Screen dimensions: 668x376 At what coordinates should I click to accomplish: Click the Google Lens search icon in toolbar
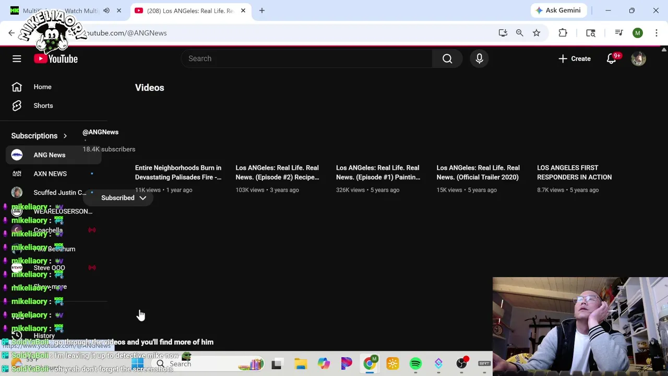tap(591, 33)
